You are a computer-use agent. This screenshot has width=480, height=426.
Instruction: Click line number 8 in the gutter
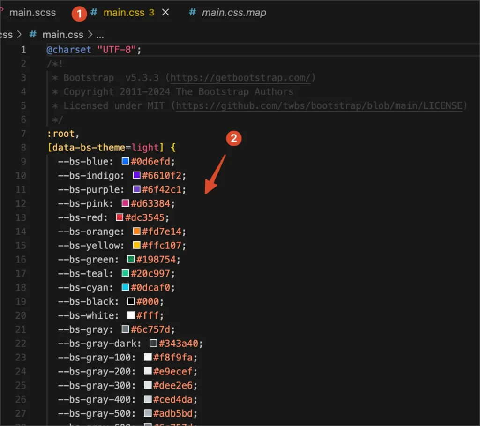pyautogui.click(x=23, y=148)
